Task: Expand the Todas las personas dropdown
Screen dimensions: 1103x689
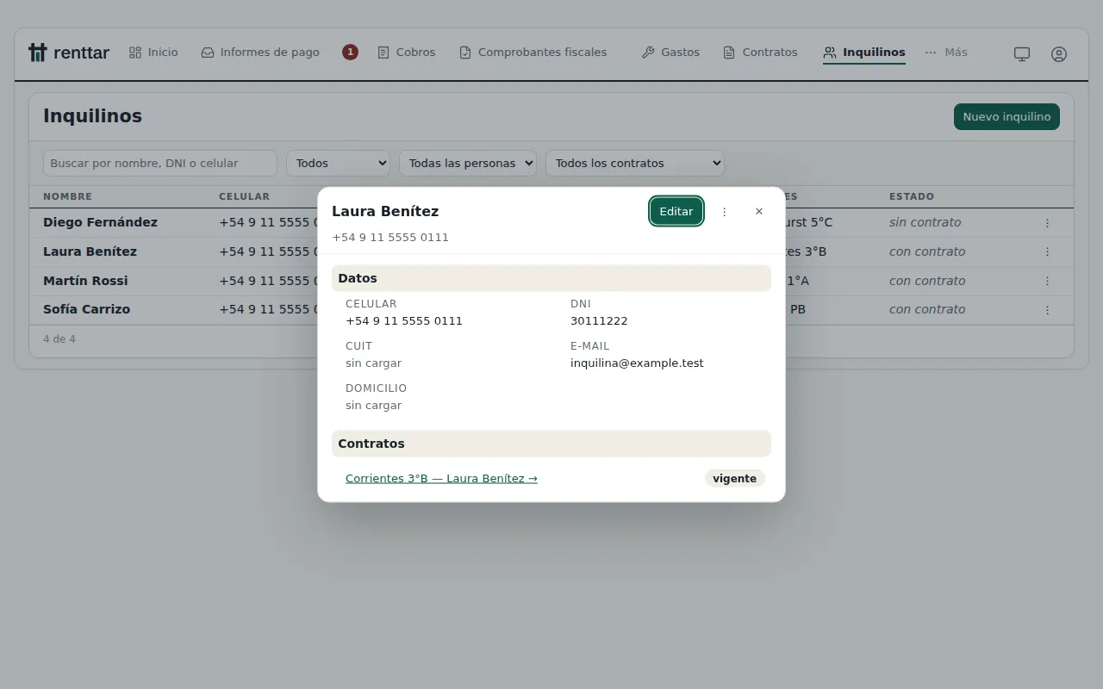Action: tap(468, 164)
